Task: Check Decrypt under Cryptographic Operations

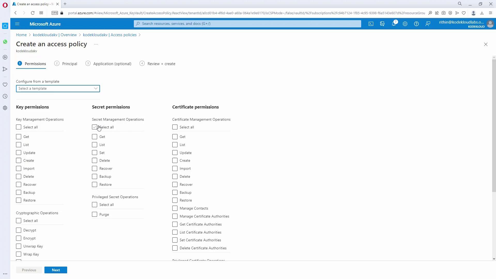Action: (x=19, y=230)
